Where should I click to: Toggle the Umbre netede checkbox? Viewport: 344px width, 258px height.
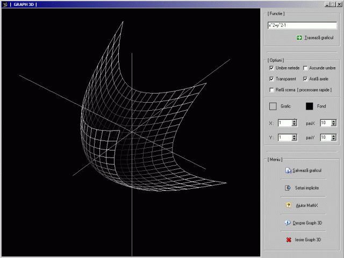271,68
